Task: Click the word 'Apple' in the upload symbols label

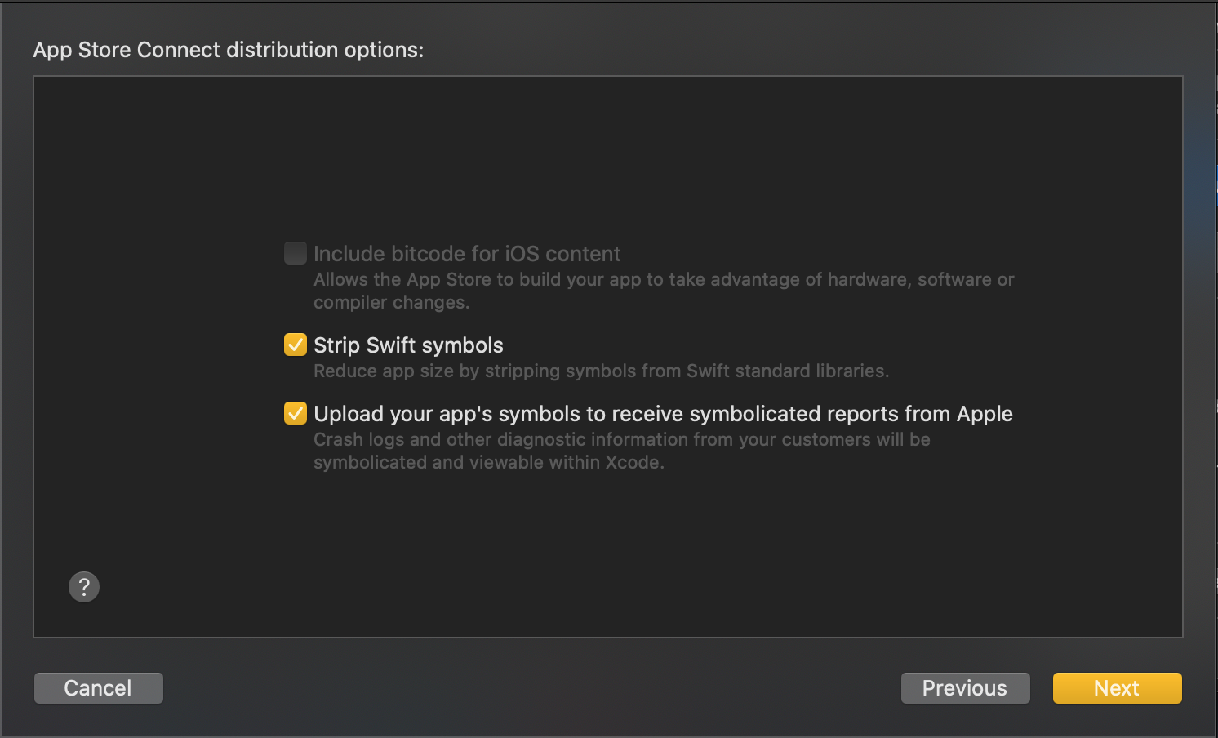Action: point(985,414)
